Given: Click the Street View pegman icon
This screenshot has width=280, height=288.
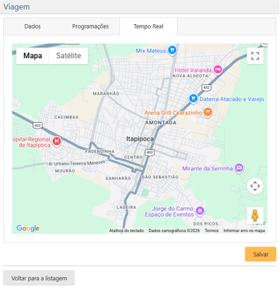Looking at the screenshot, I should [x=255, y=215].
